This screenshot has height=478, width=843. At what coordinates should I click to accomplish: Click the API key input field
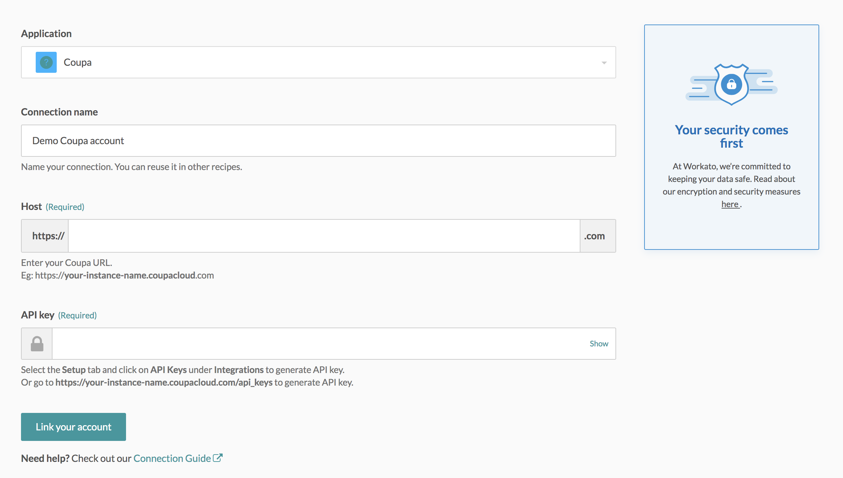tap(315, 343)
